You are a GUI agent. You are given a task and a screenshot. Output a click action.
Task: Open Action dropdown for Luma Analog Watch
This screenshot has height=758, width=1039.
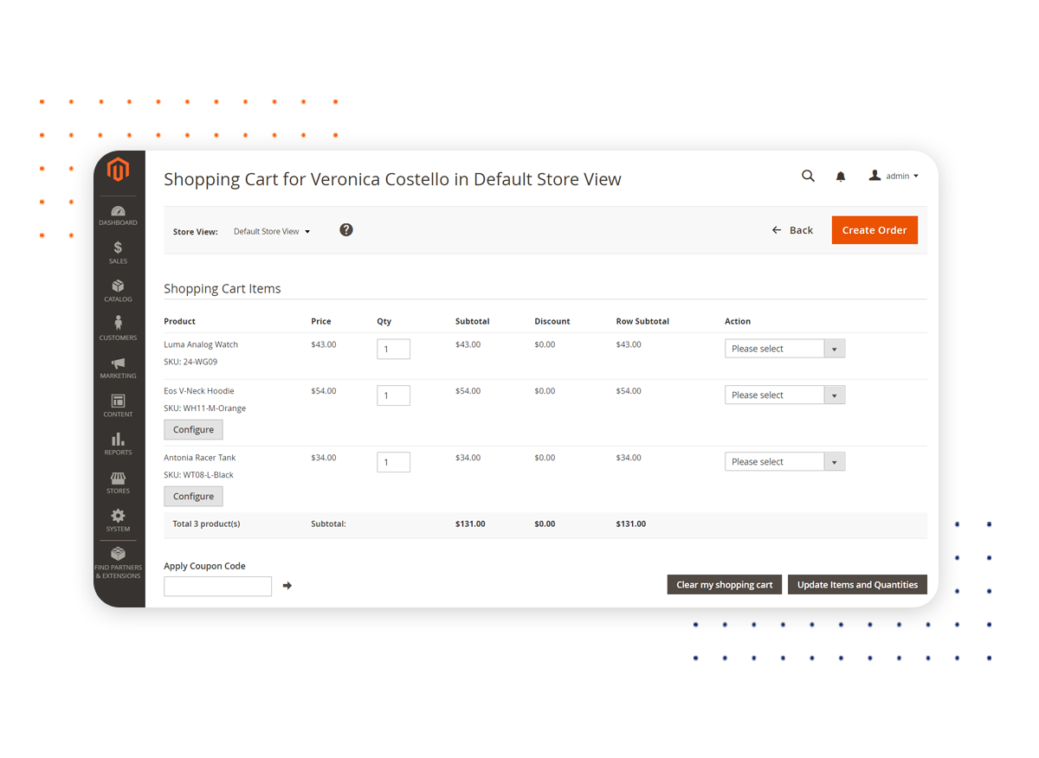pyautogui.click(x=784, y=349)
